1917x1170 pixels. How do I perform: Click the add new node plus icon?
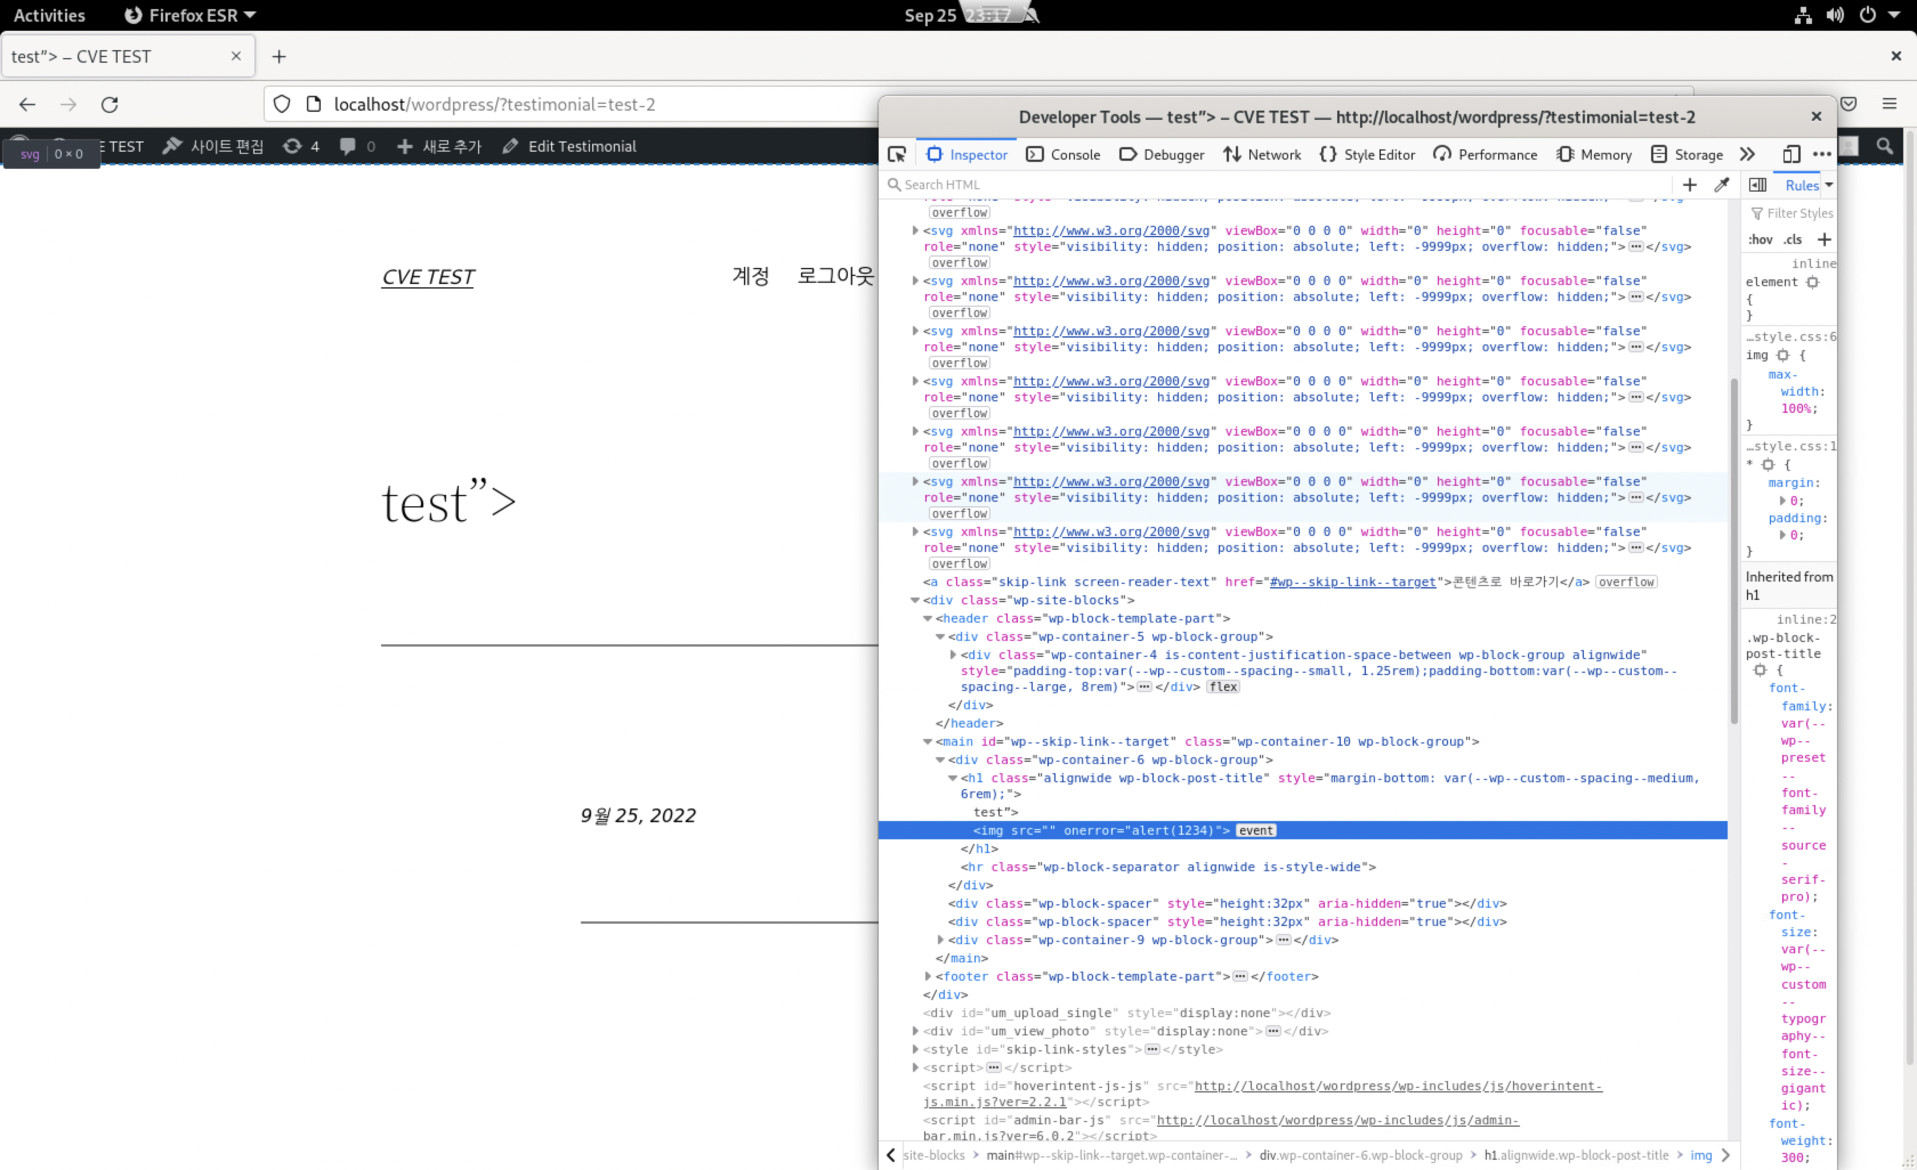pos(1690,185)
